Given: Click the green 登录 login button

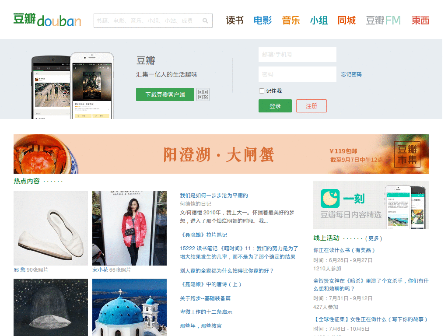Looking at the screenshot, I should pos(275,105).
